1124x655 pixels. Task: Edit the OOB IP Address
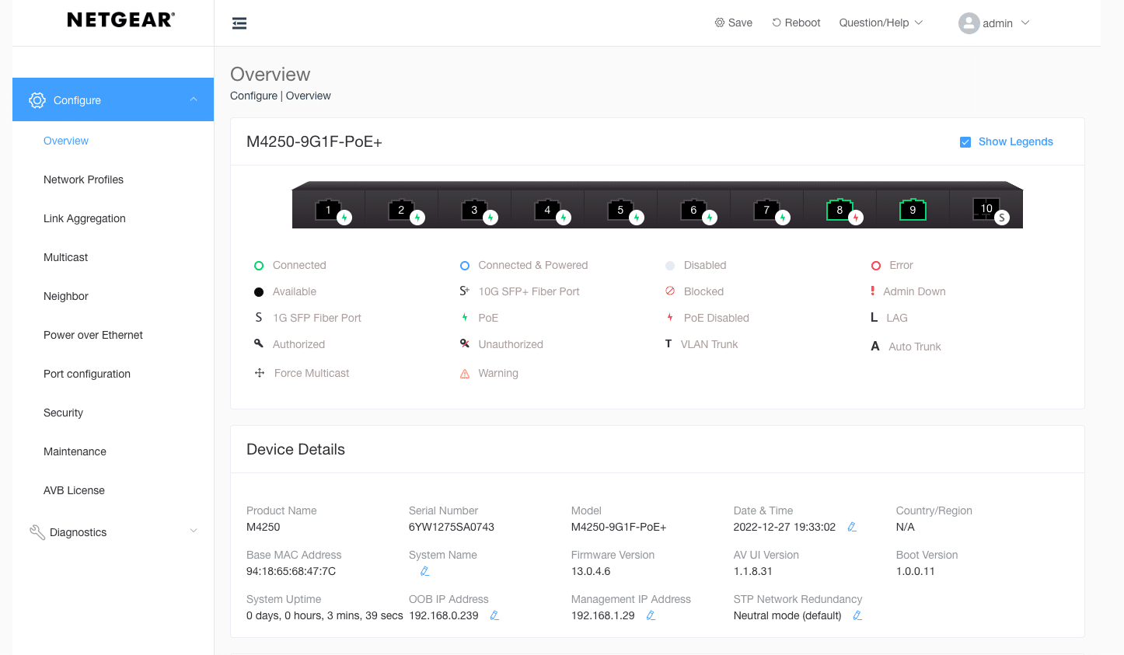coord(494,615)
